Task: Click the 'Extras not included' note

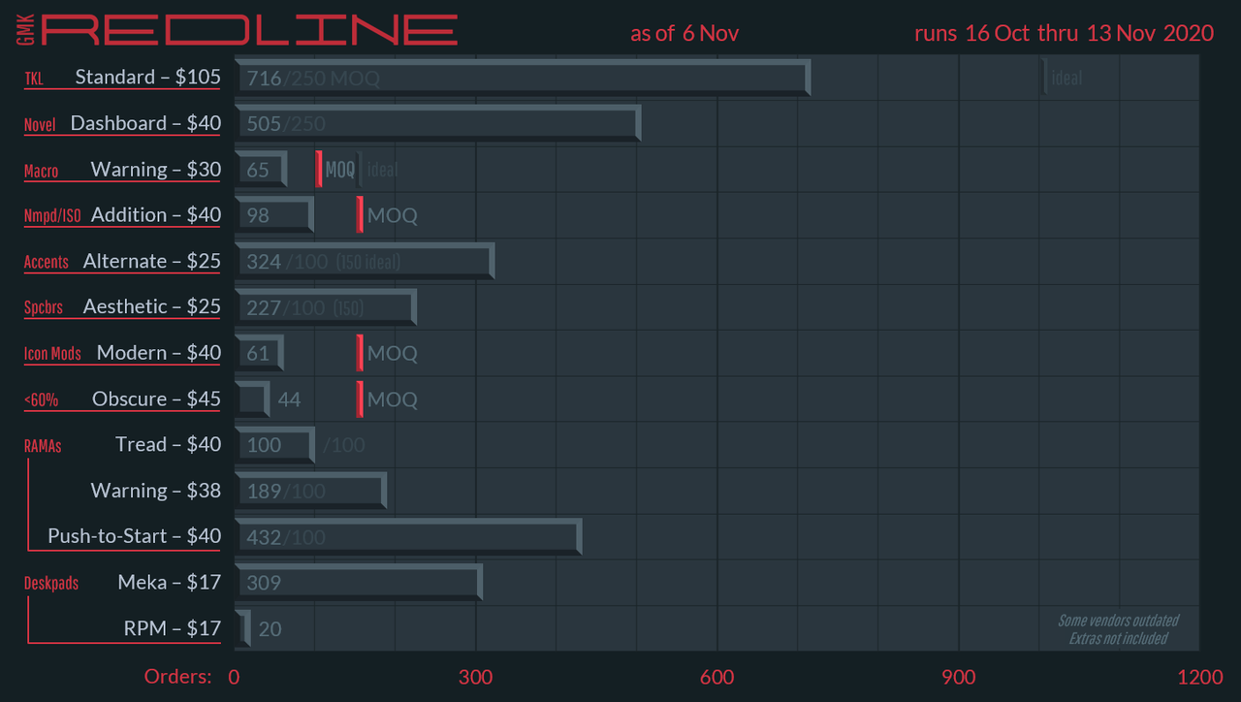Action: [x=1118, y=638]
